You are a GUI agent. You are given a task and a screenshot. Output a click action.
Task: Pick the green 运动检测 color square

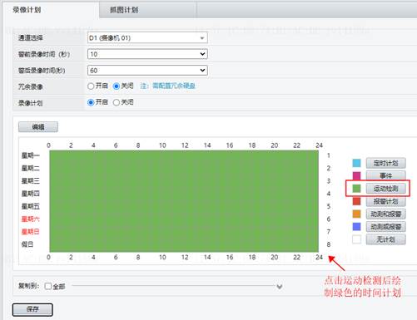[356, 189]
